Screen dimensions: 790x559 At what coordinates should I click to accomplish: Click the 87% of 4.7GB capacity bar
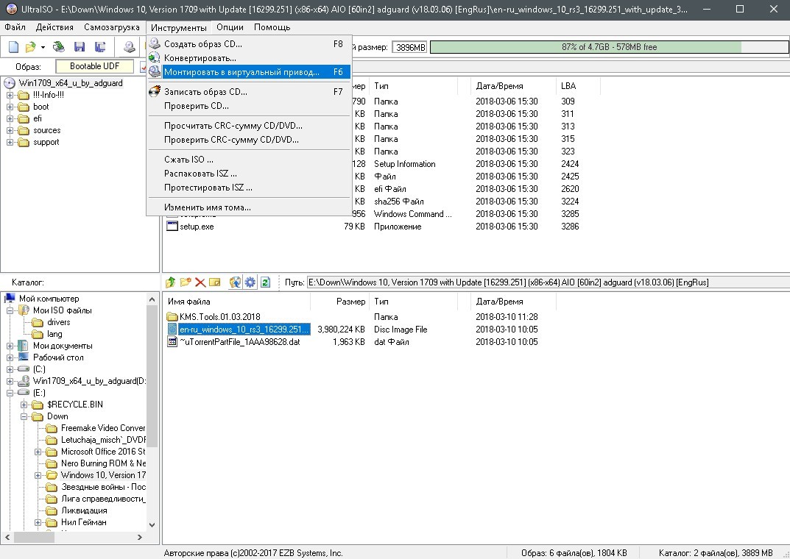click(x=609, y=47)
